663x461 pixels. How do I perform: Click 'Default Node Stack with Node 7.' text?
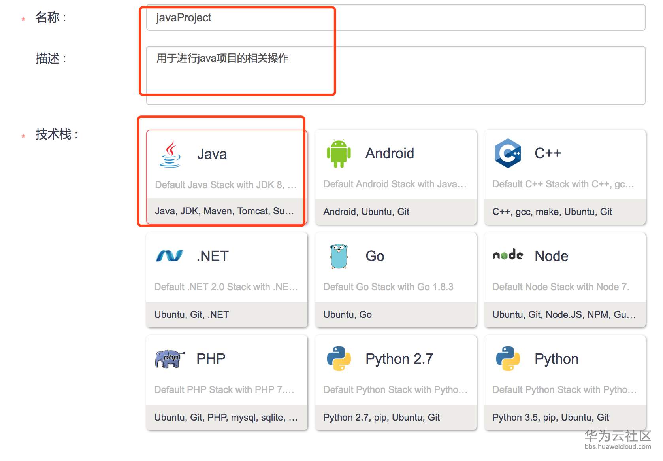(561, 287)
